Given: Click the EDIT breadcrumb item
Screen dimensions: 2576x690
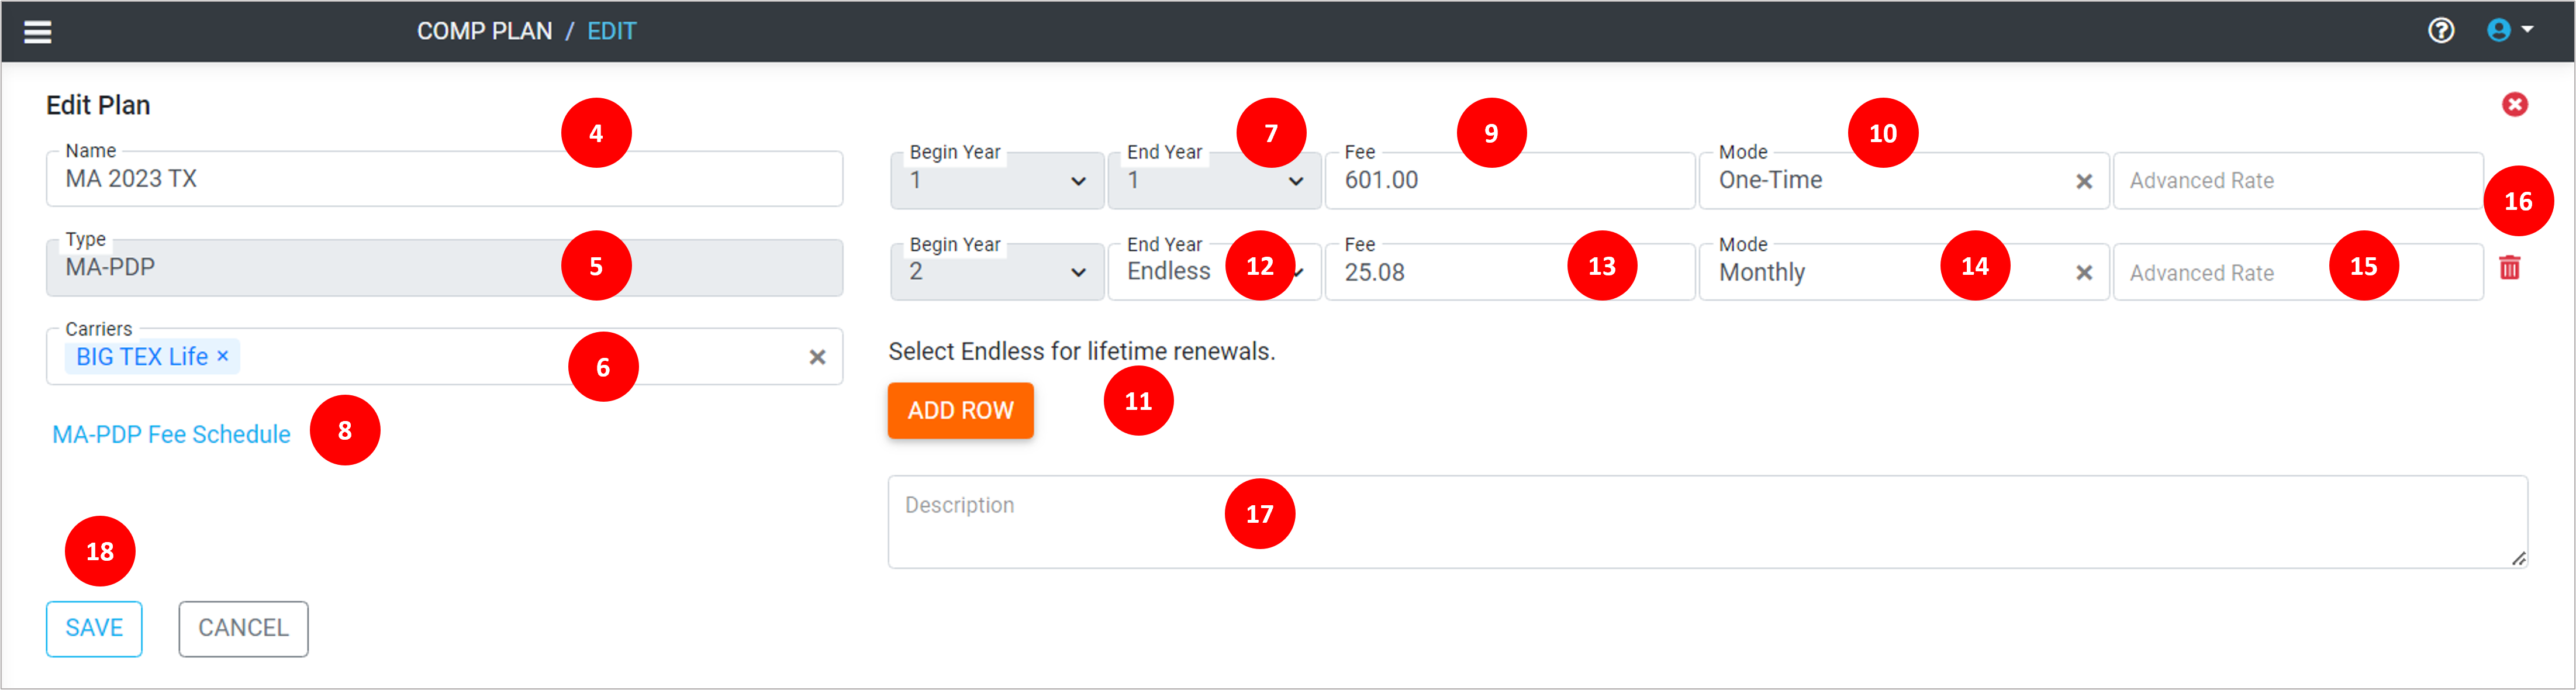Looking at the screenshot, I should tap(611, 31).
